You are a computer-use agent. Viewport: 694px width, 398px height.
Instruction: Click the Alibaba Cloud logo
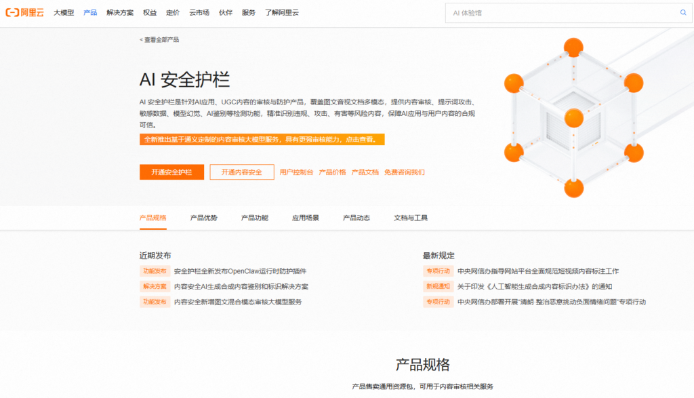25,13
